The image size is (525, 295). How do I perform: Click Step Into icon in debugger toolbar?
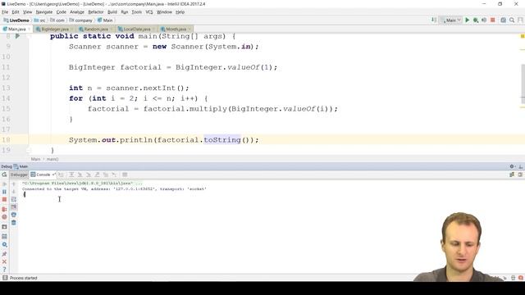tap(80, 175)
